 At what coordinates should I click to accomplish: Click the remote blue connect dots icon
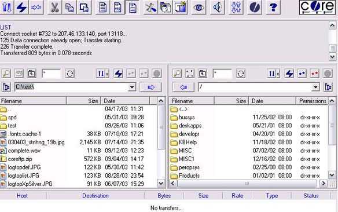point(302,74)
